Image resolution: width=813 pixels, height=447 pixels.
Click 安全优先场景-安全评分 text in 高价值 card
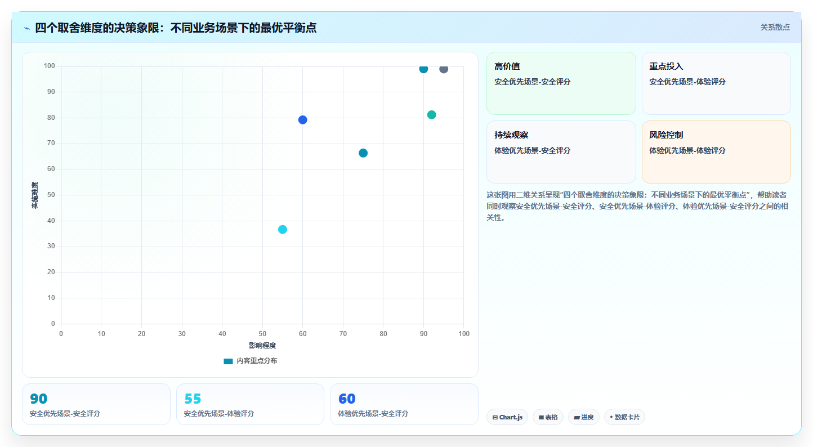point(533,82)
